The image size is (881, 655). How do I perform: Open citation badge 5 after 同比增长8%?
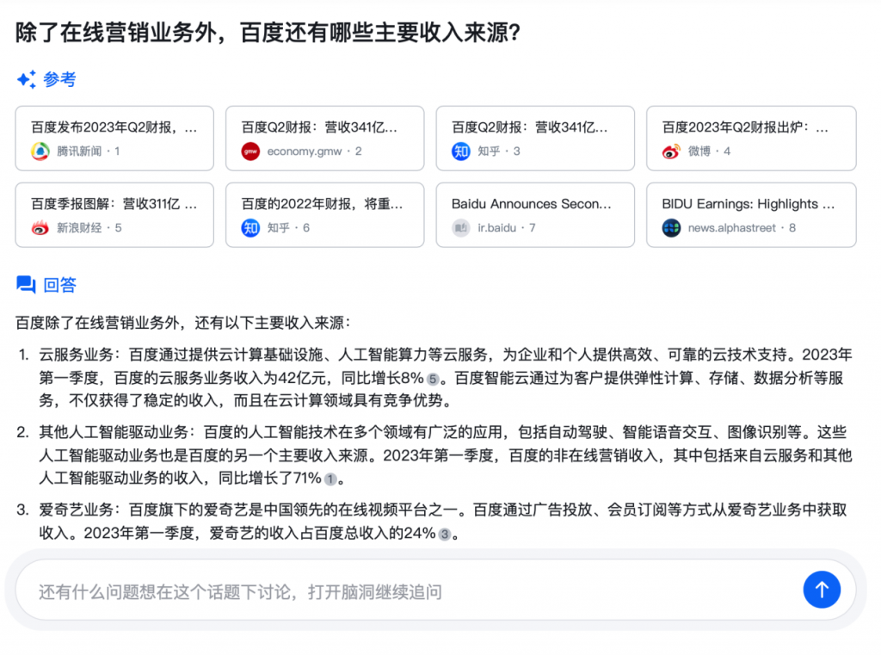[432, 379]
